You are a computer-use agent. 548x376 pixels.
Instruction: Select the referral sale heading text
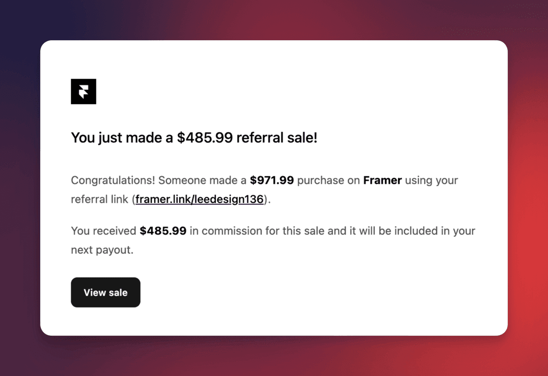pyautogui.click(x=194, y=138)
